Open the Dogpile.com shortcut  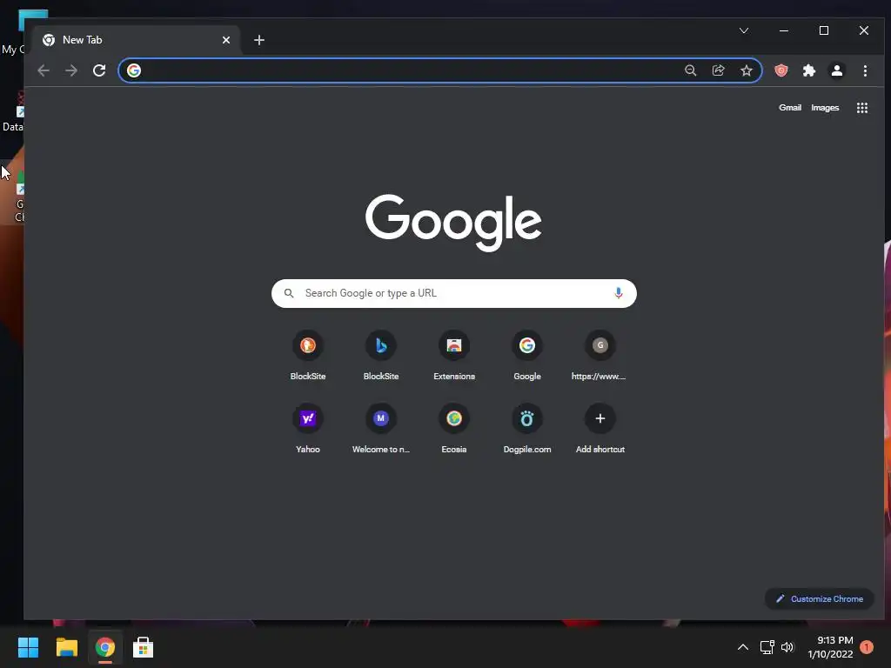[526, 428]
